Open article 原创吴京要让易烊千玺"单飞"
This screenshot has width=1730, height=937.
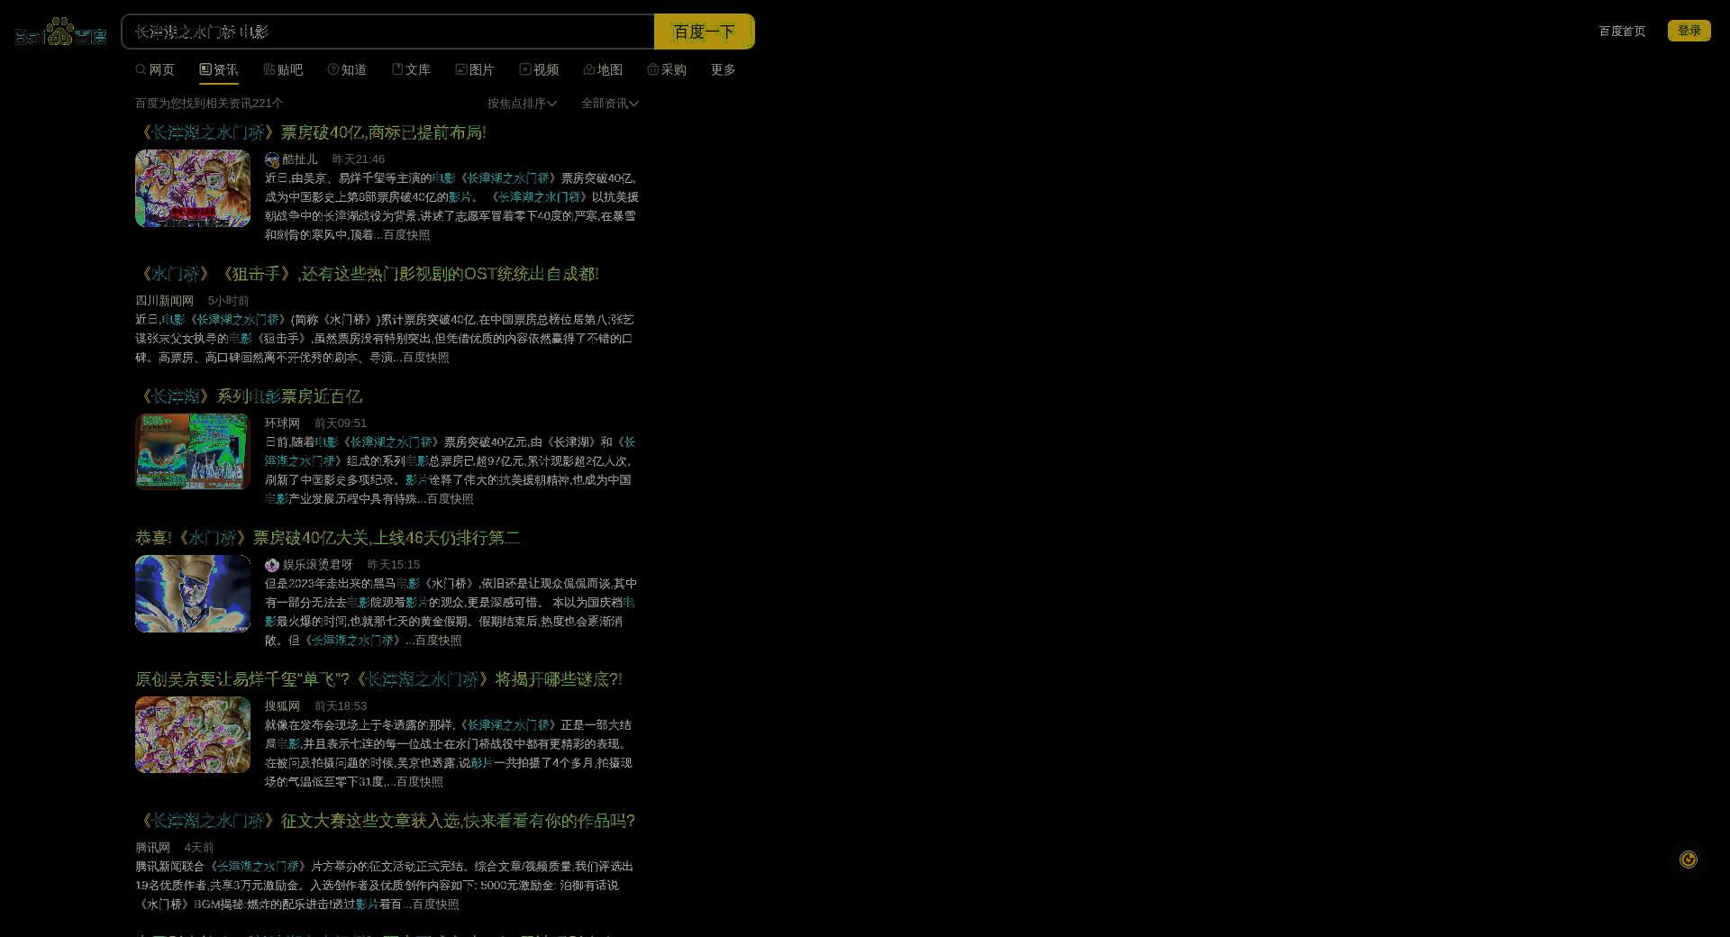click(x=378, y=679)
